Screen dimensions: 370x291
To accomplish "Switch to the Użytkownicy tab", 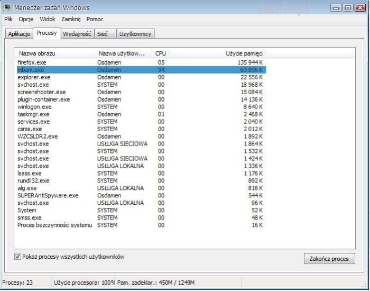I will [135, 34].
